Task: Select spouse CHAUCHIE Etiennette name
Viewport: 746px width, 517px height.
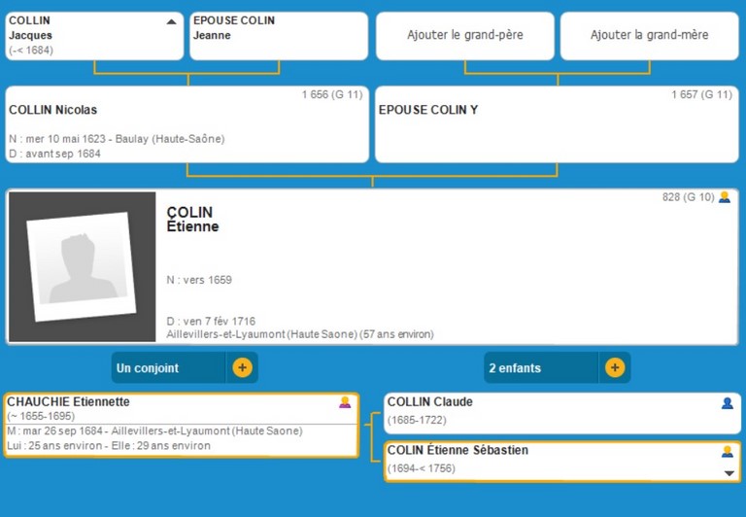Action: (68, 401)
